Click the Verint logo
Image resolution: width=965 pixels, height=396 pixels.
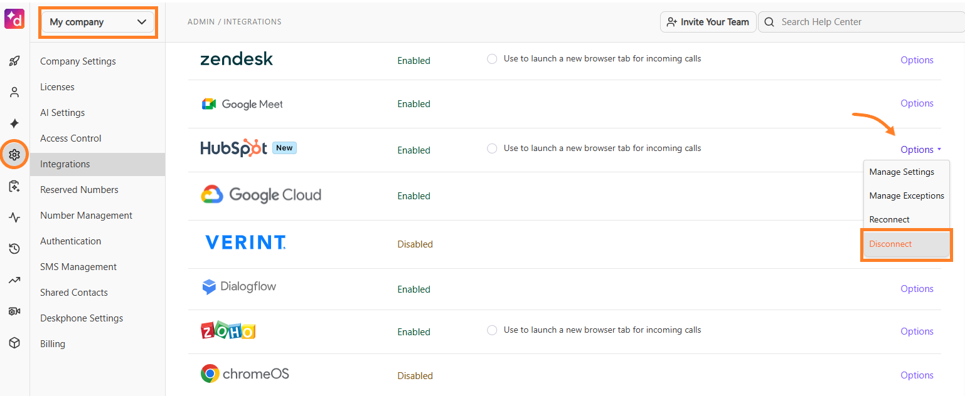click(245, 242)
